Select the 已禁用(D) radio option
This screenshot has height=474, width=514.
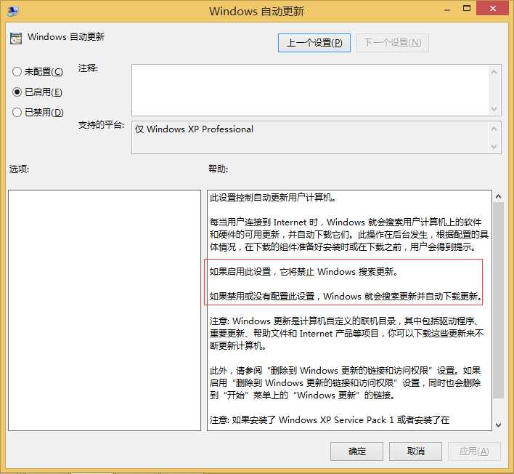pyautogui.click(x=38, y=112)
